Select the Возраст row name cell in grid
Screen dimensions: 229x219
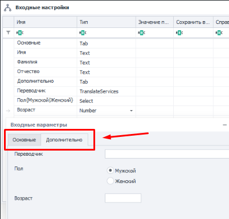pyautogui.click(x=46, y=111)
